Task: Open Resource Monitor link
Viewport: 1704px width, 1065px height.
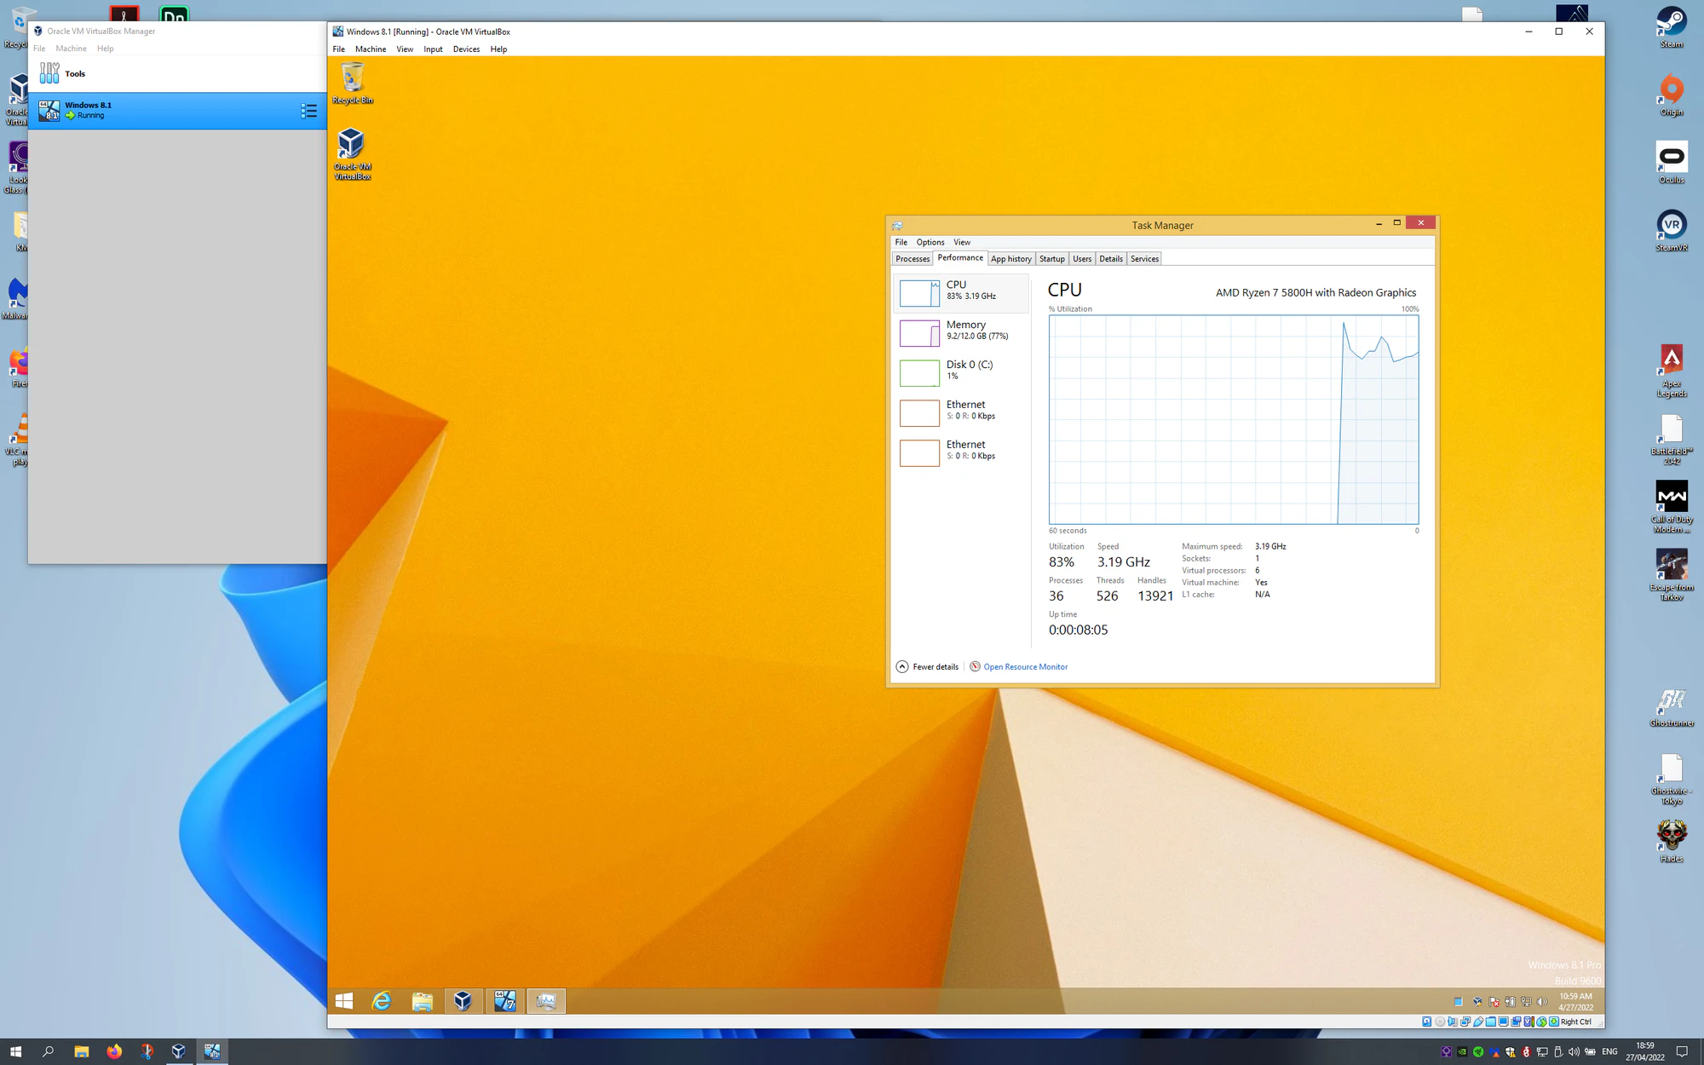Action: click(1025, 667)
